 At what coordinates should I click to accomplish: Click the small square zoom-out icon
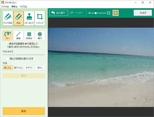coord(89,13)
